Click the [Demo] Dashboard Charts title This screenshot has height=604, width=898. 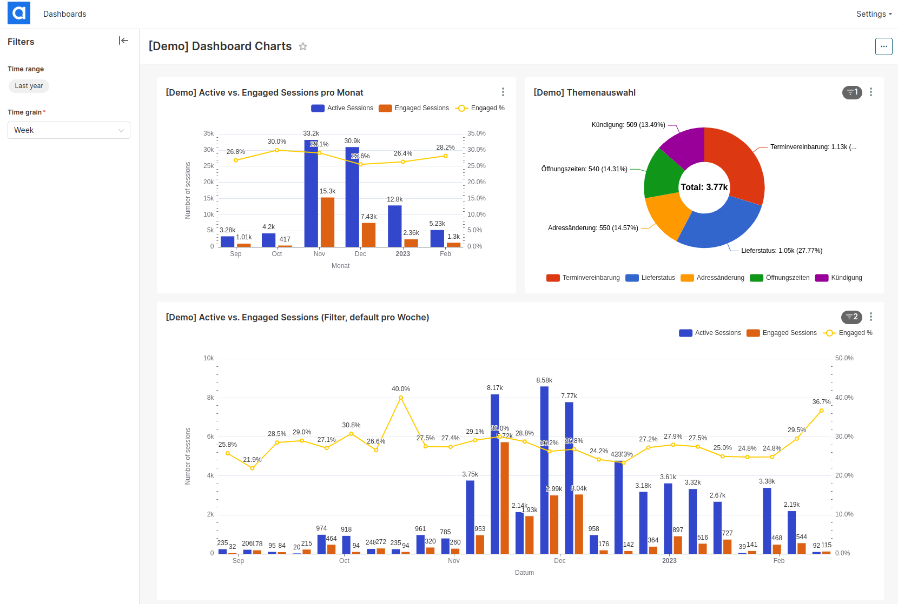220,46
